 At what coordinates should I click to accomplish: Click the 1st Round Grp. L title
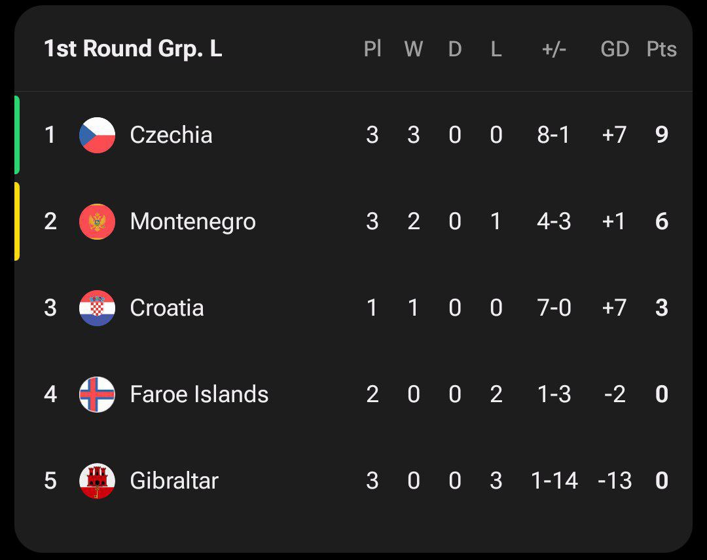tap(133, 49)
